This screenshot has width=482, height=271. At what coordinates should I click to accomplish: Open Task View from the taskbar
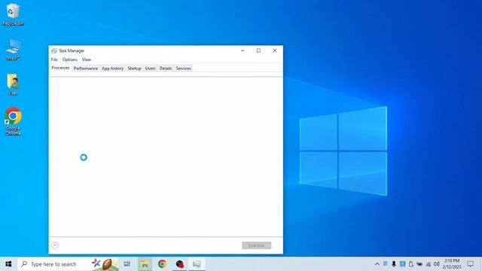127,264
